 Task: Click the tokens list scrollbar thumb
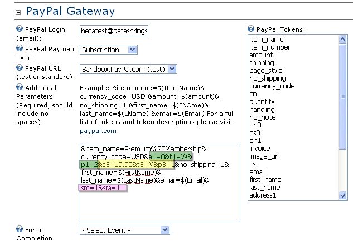pyautogui.click(x=342, y=97)
